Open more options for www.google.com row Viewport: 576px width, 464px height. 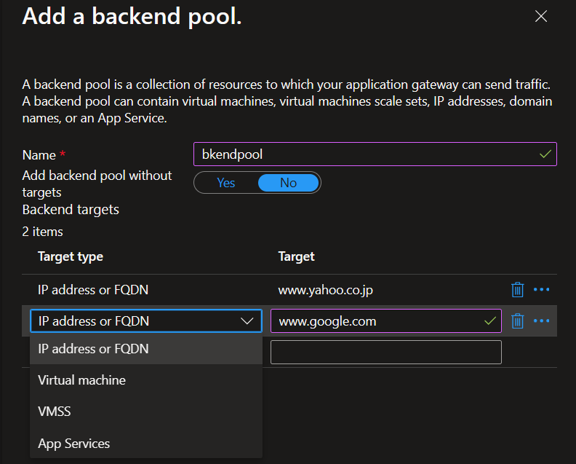pos(542,321)
